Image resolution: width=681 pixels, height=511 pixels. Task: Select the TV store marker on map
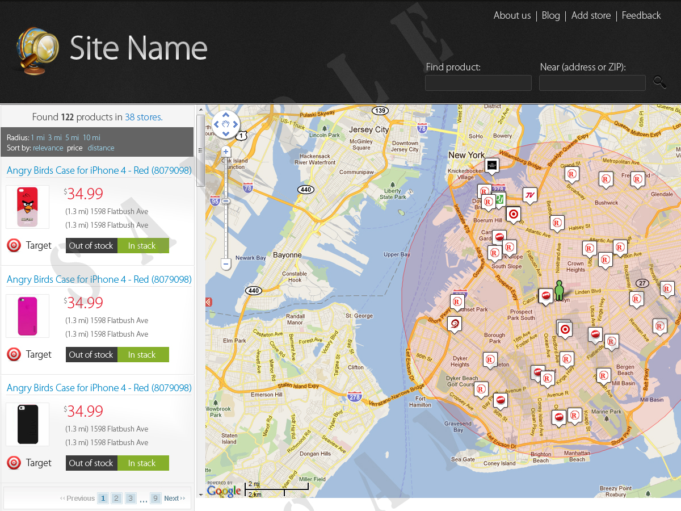[530, 196]
